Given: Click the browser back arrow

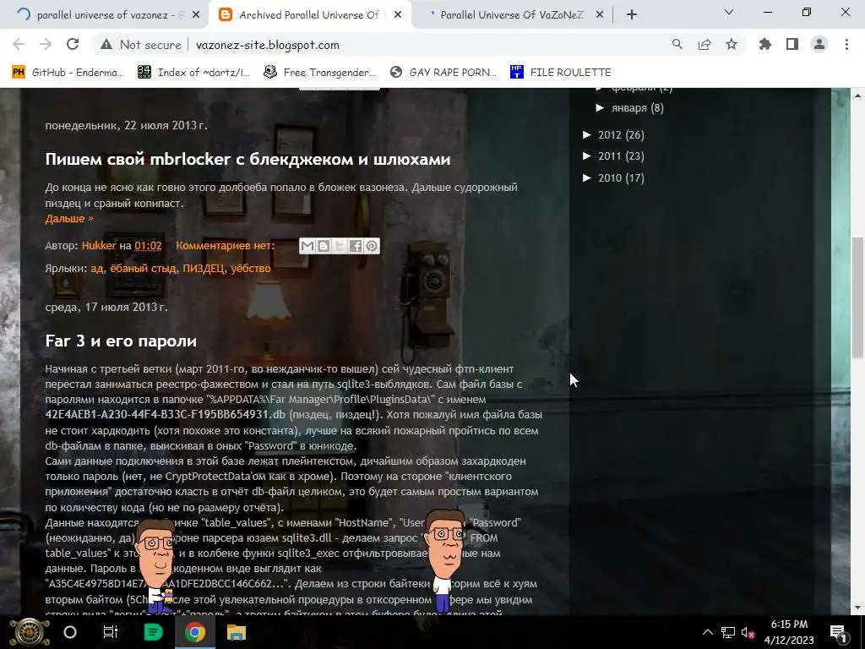Looking at the screenshot, I should [19, 45].
